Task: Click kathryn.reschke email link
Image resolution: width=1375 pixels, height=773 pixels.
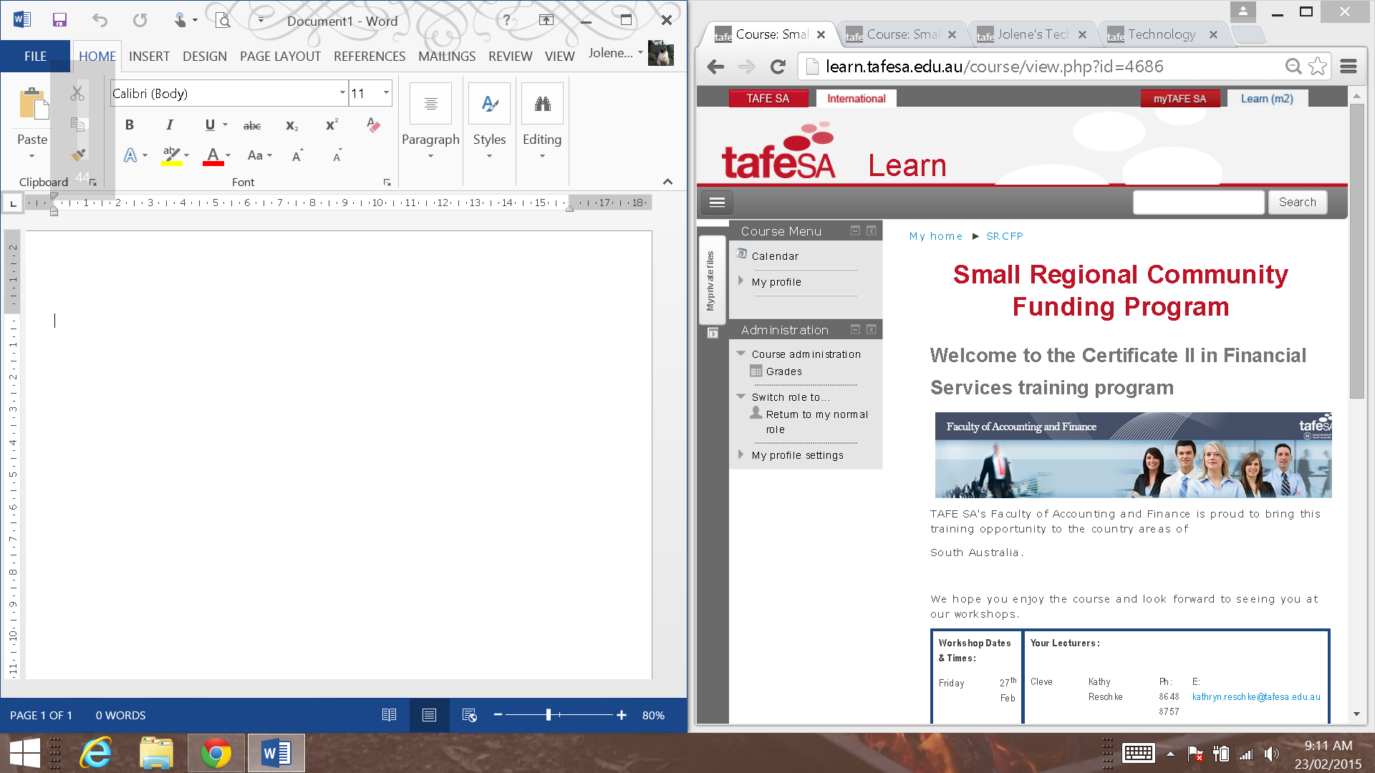Action: pos(1256,696)
